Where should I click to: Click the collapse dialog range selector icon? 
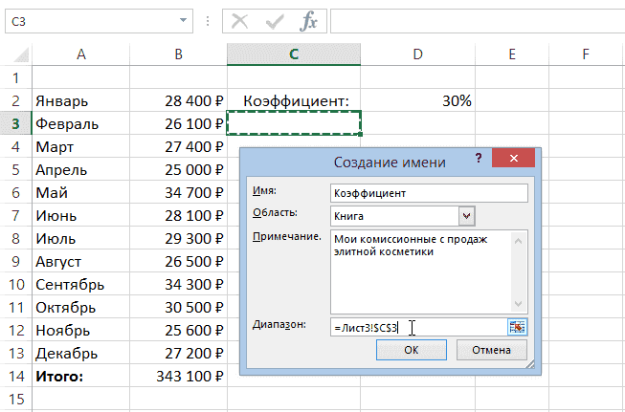coord(517,327)
